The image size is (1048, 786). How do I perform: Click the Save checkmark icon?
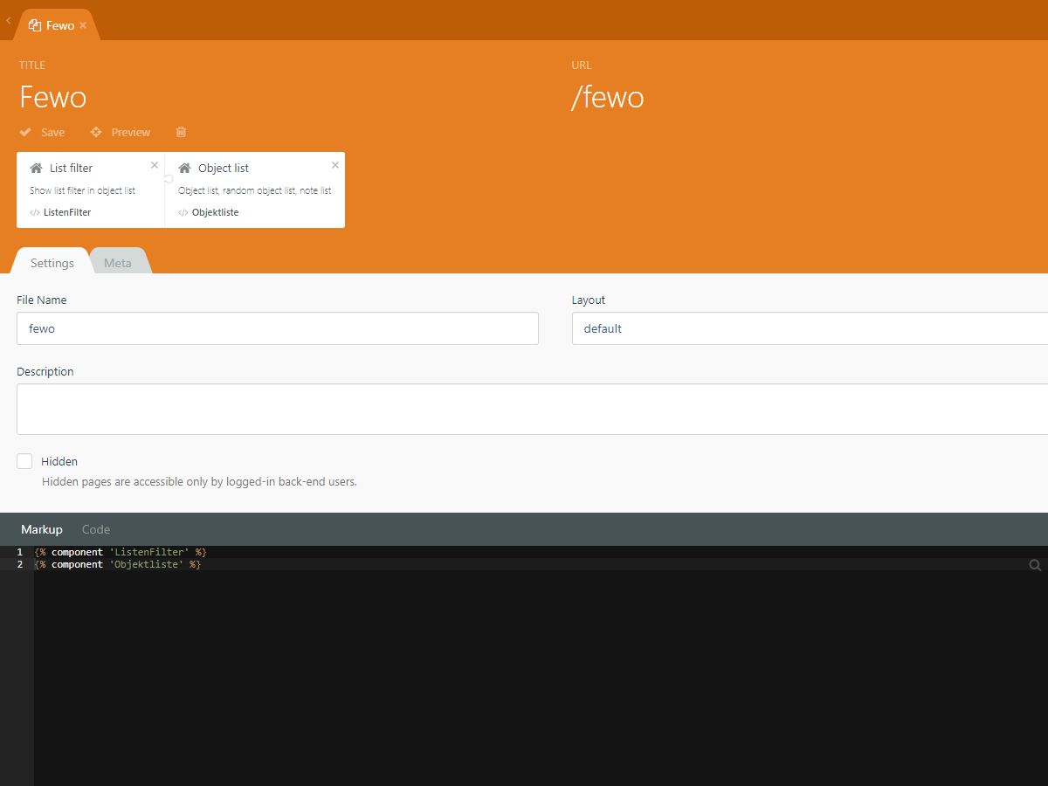click(x=25, y=132)
